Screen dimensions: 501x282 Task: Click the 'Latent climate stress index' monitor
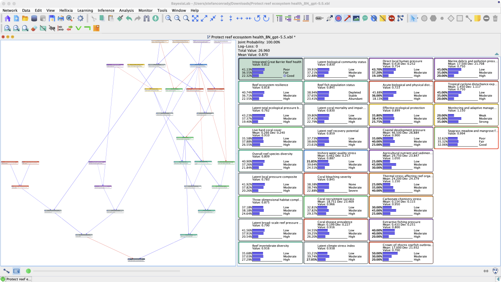click(x=336, y=253)
